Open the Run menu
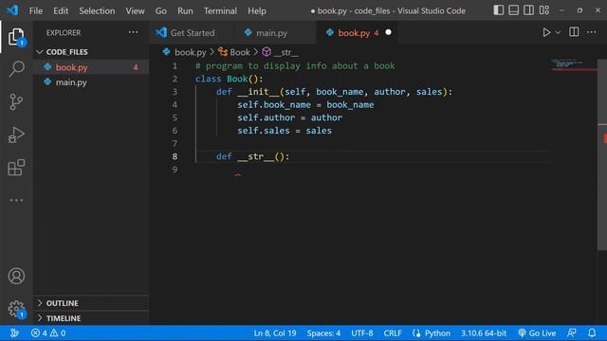Image resolution: width=607 pixels, height=341 pixels. pyautogui.click(x=185, y=10)
